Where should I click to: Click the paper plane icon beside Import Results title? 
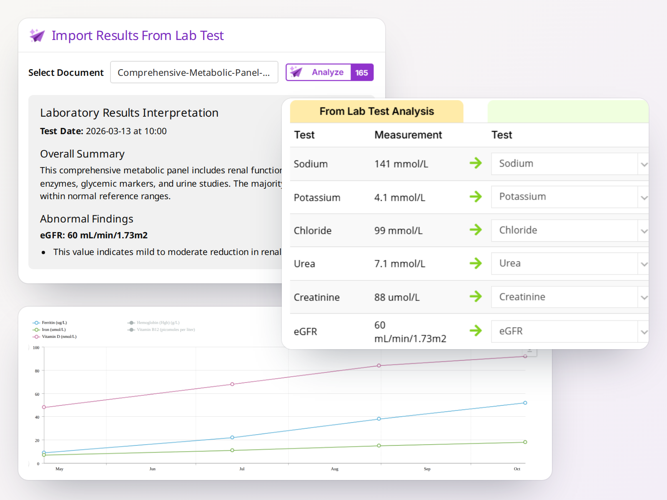tap(37, 35)
